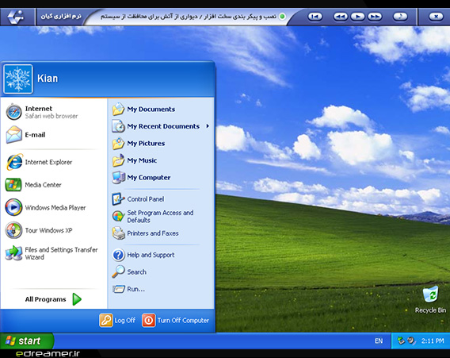
Task: Open Set Program Access and Defaults icon
Action: [x=118, y=216]
